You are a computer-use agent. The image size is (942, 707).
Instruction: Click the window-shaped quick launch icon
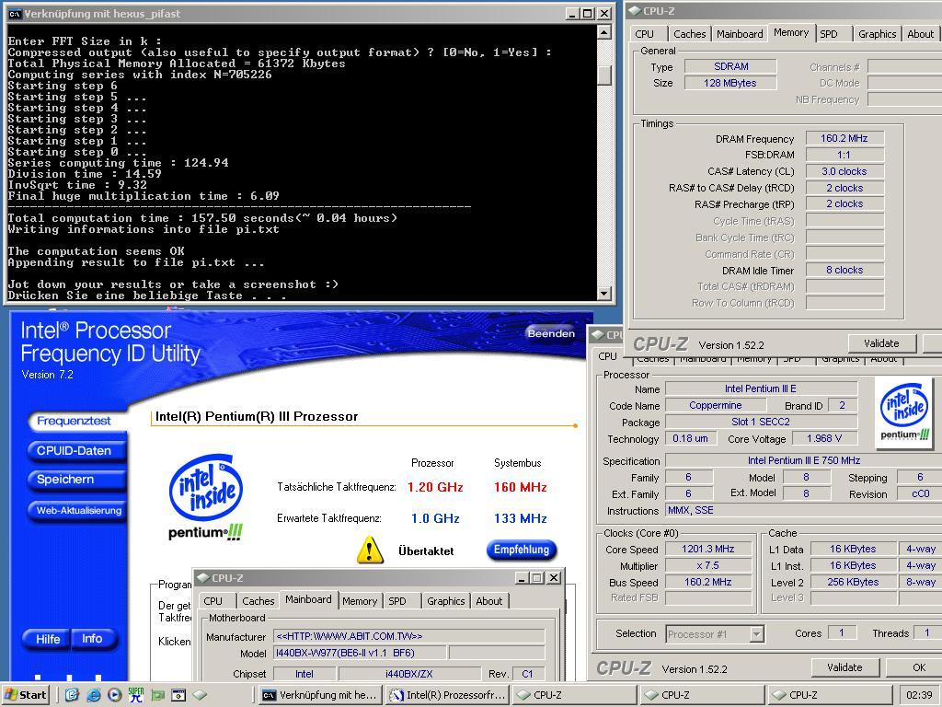178,695
